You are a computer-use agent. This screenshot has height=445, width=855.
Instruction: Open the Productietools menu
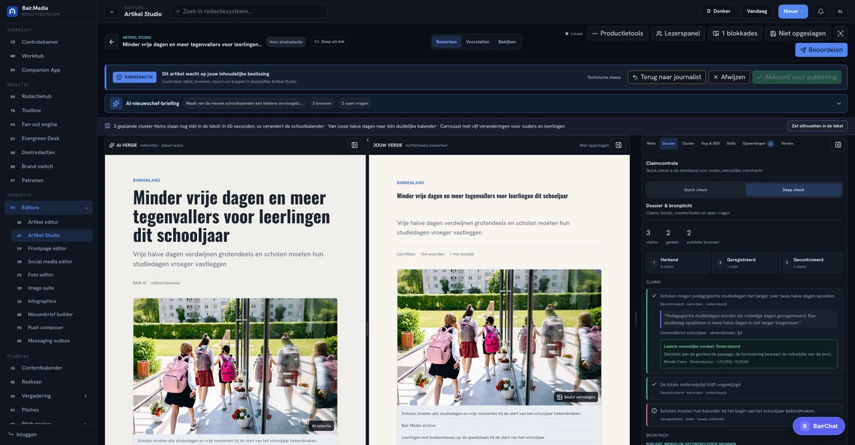[x=618, y=33]
